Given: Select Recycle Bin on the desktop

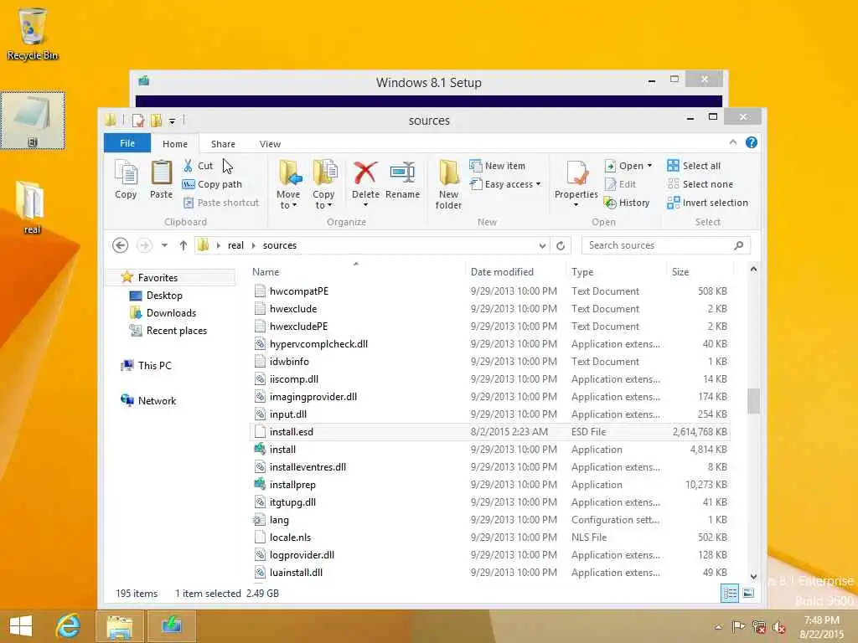Looking at the screenshot, I should coord(33,33).
